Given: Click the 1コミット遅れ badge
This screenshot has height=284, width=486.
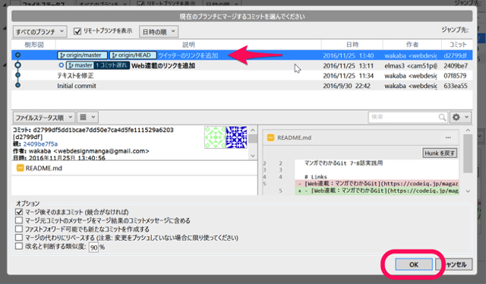Looking at the screenshot, I should (x=112, y=65).
